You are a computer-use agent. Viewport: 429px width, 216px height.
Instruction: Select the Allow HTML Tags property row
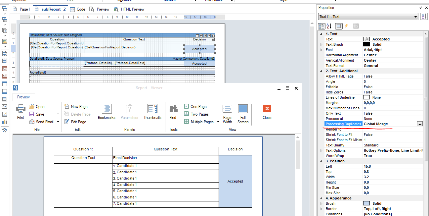click(370, 76)
